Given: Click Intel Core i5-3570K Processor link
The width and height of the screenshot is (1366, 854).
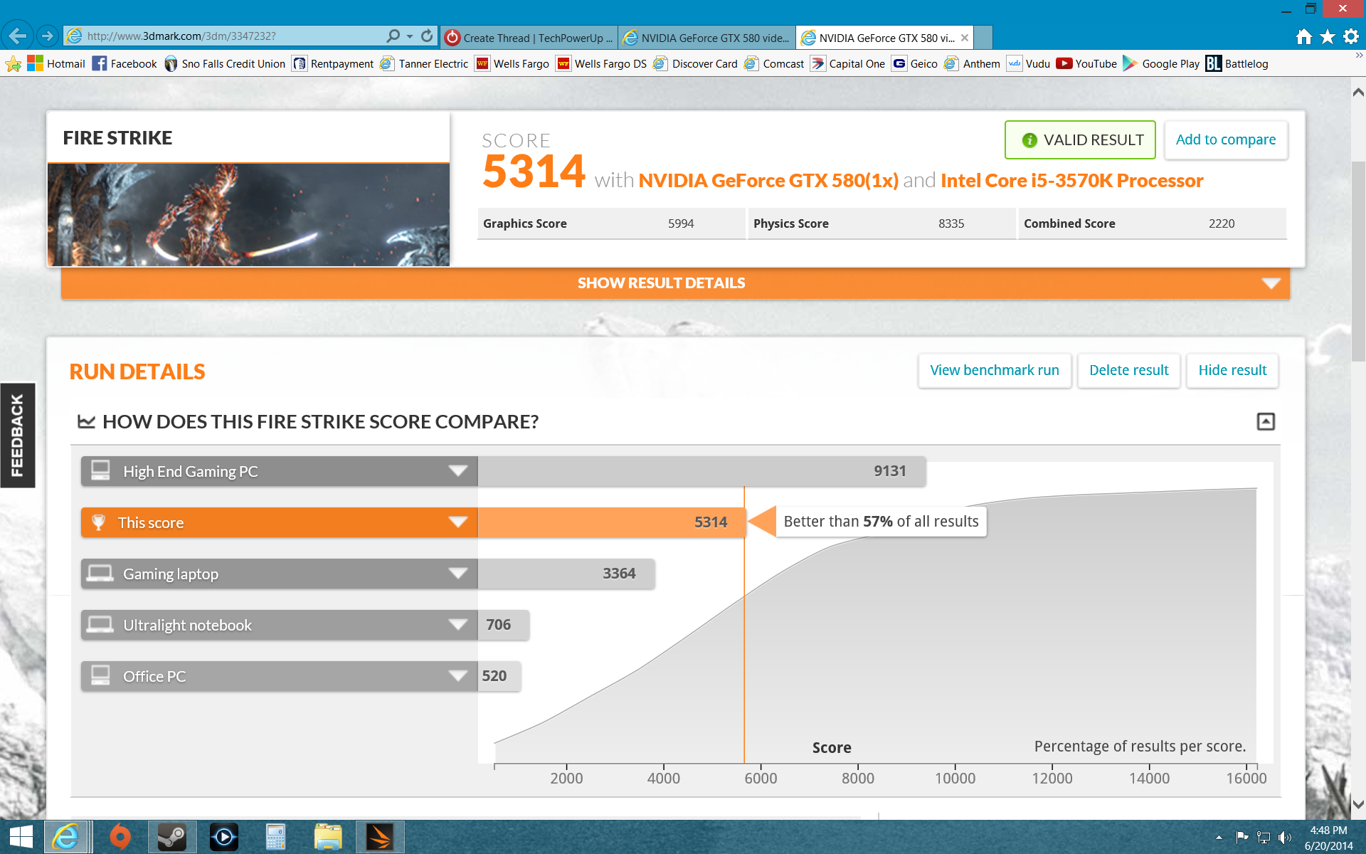Looking at the screenshot, I should (1071, 181).
